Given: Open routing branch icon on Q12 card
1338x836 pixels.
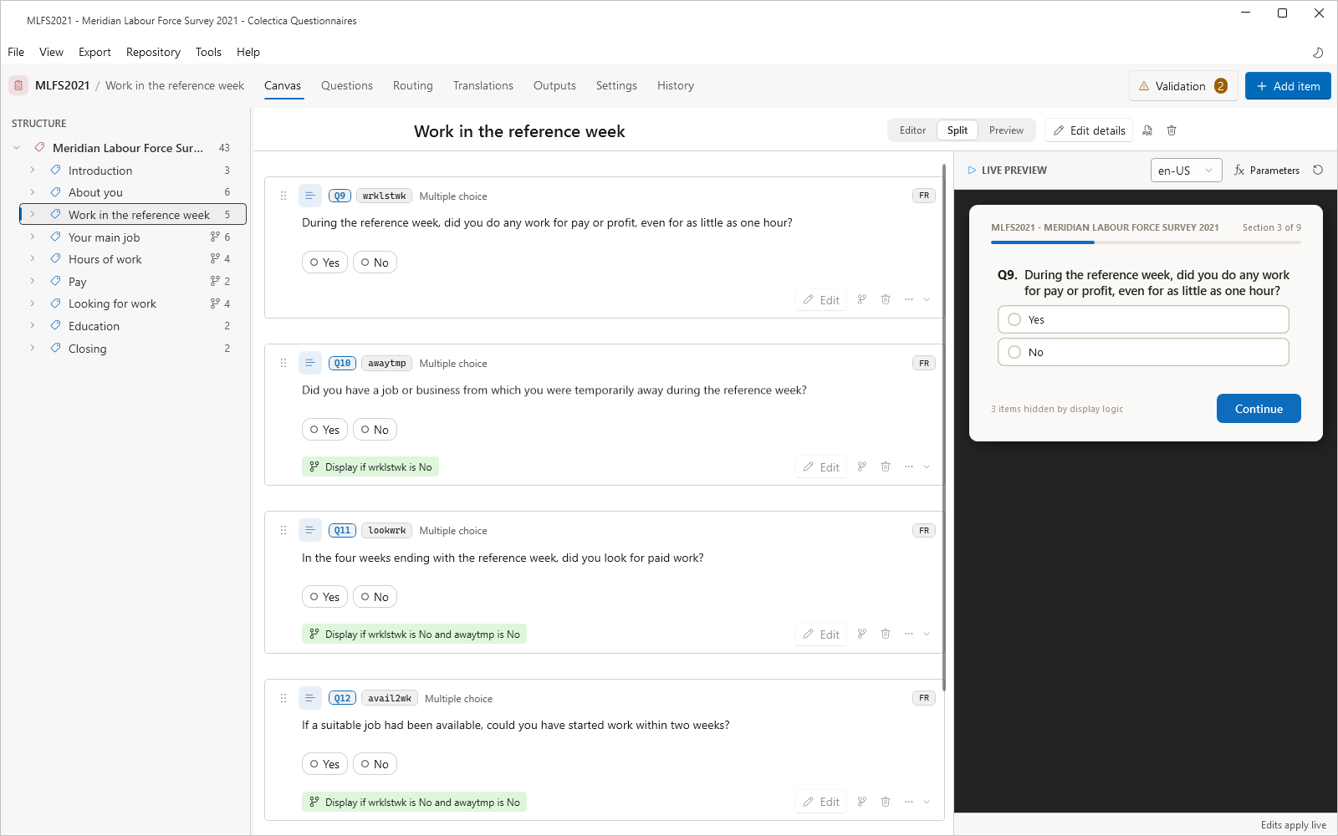Looking at the screenshot, I should pos(862,802).
